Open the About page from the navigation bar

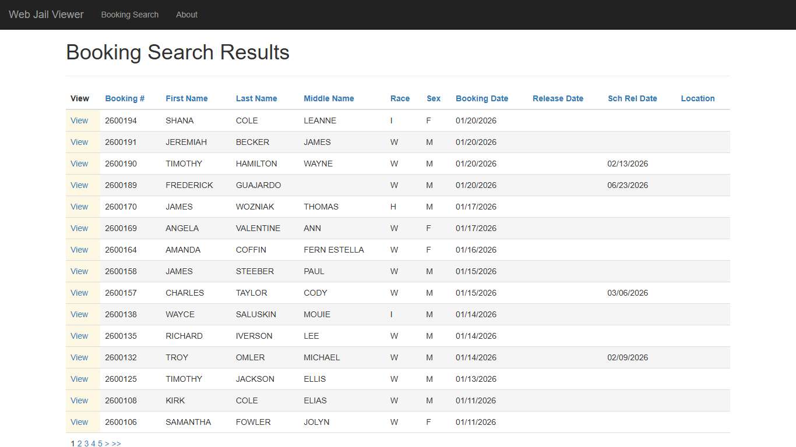(186, 15)
